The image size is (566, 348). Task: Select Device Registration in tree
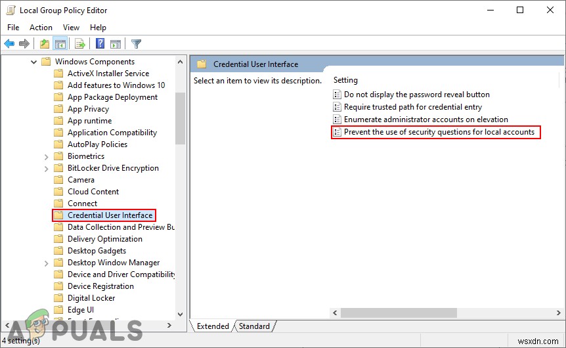[100, 286]
